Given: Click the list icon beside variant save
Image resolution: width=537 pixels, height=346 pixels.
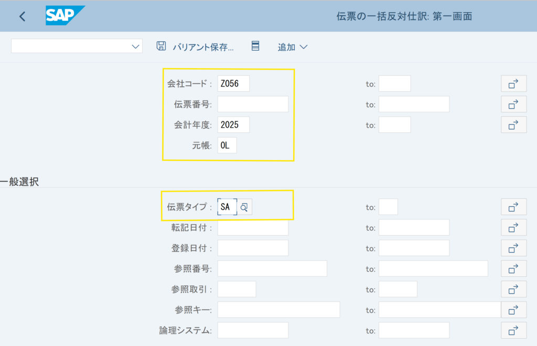Looking at the screenshot, I should 255,46.
